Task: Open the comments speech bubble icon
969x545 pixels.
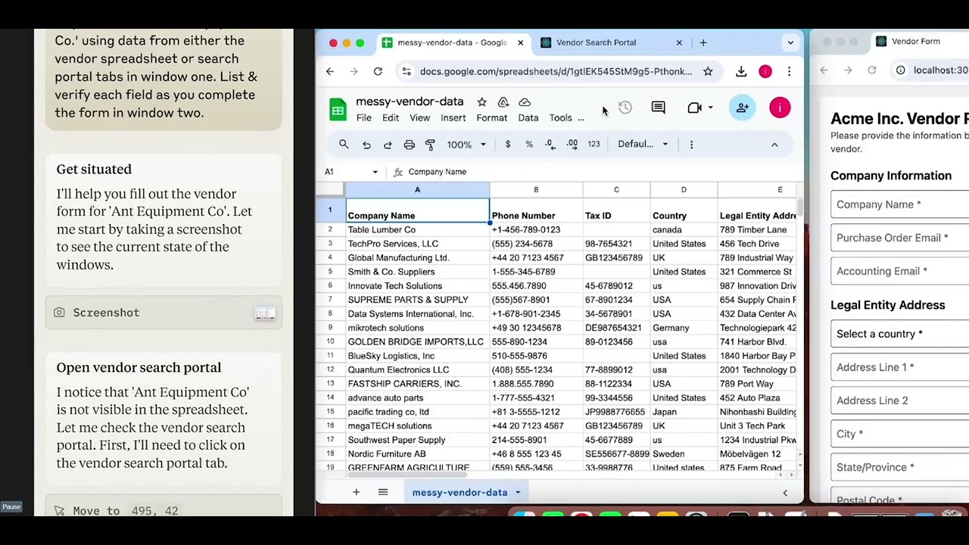Action: point(658,108)
